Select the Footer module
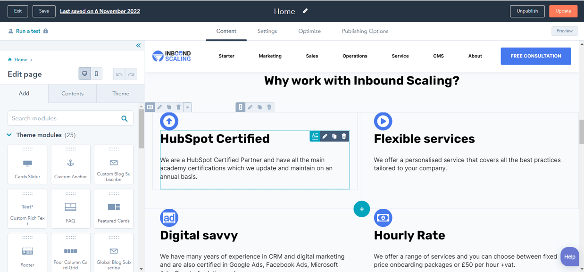 pos(27,252)
